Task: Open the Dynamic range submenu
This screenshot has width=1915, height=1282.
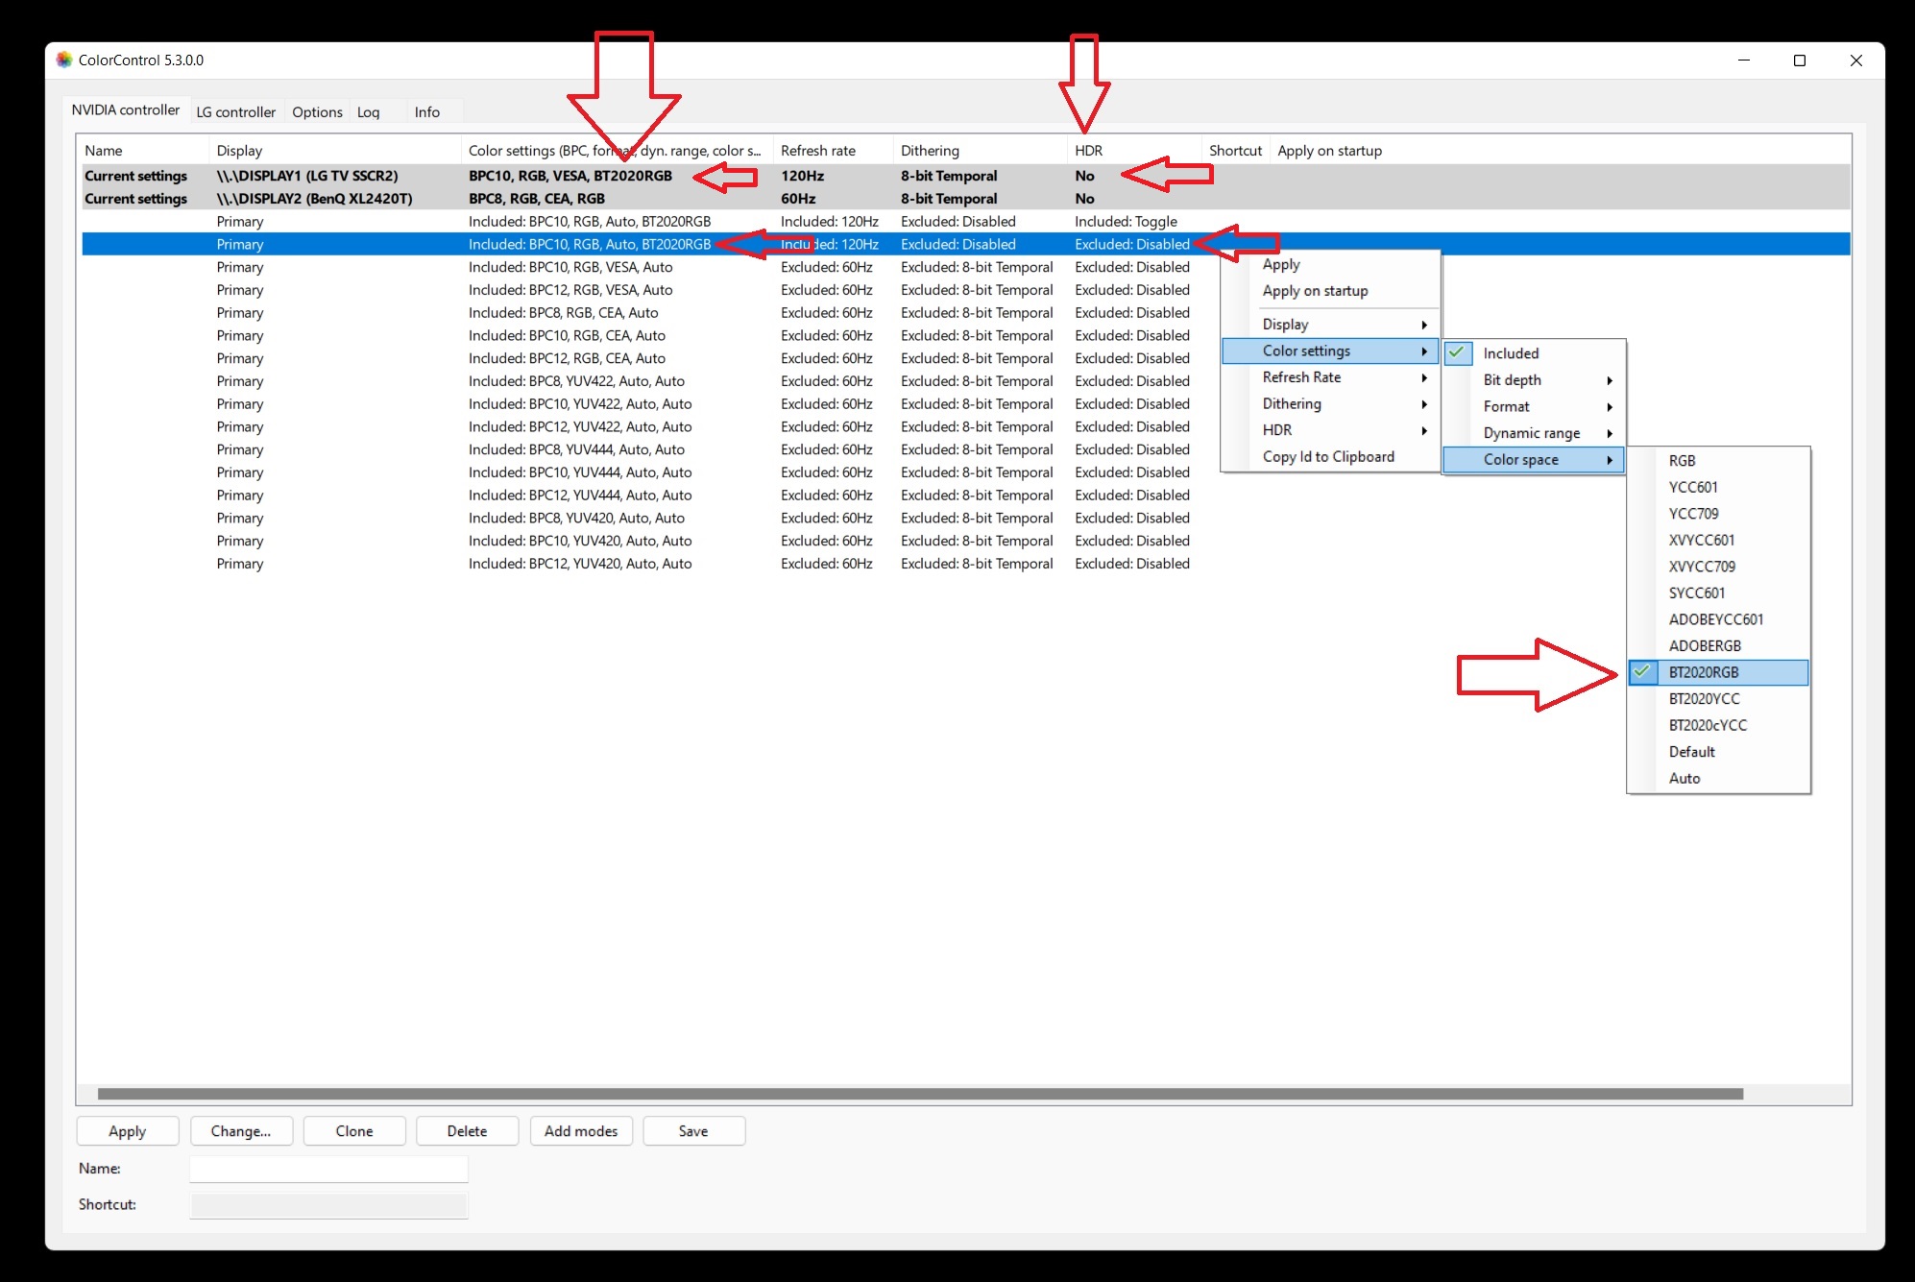Action: click(1533, 433)
